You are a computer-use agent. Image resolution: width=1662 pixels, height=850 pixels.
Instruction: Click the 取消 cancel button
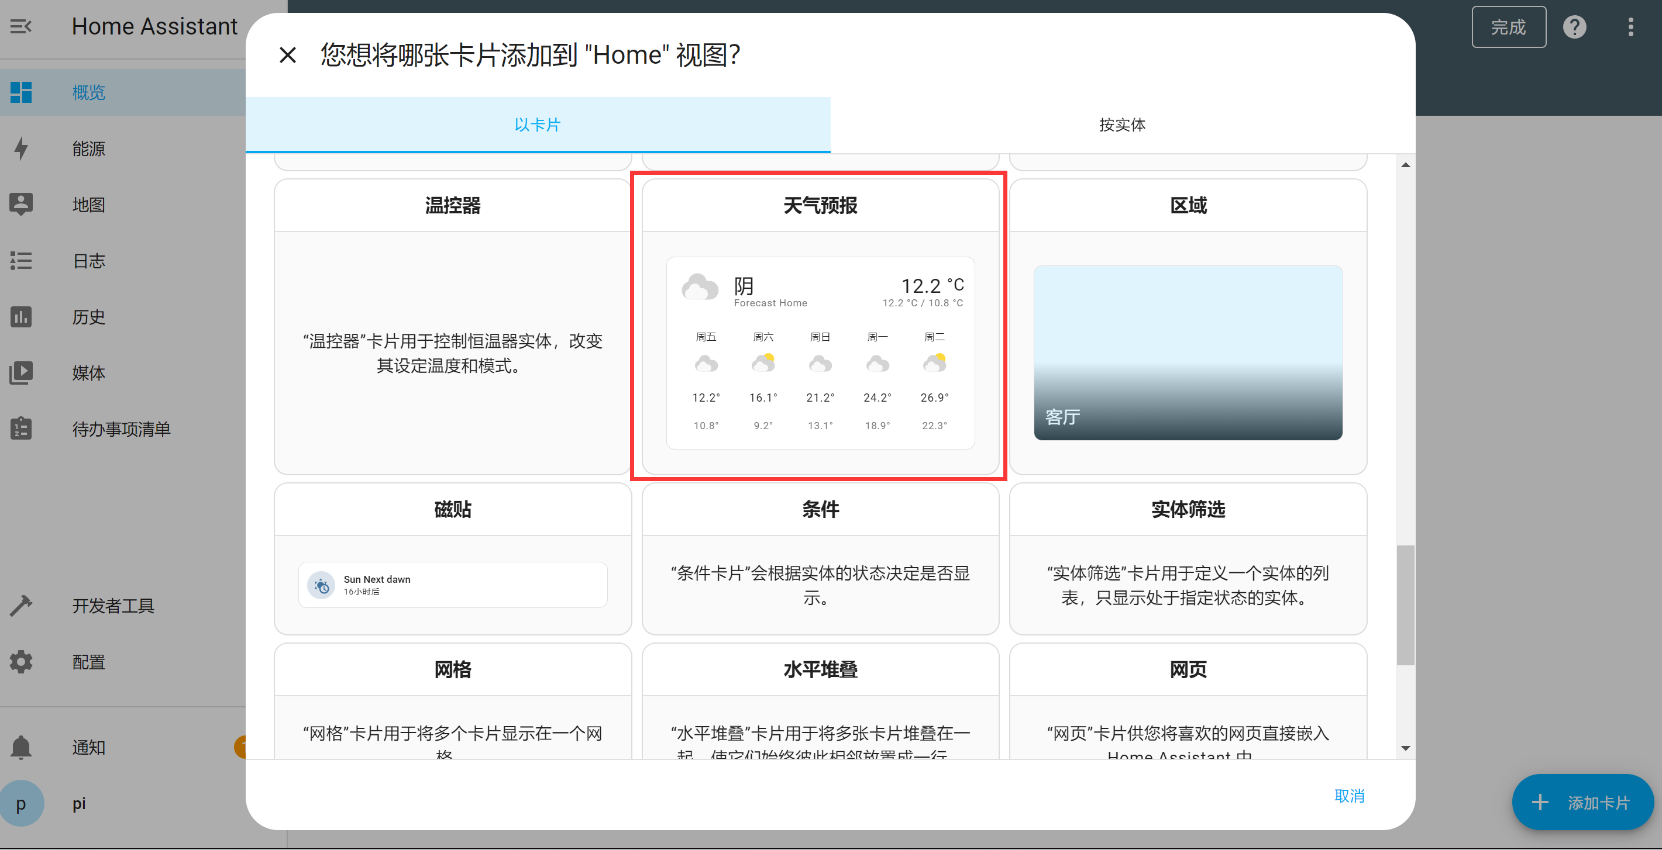1349,795
